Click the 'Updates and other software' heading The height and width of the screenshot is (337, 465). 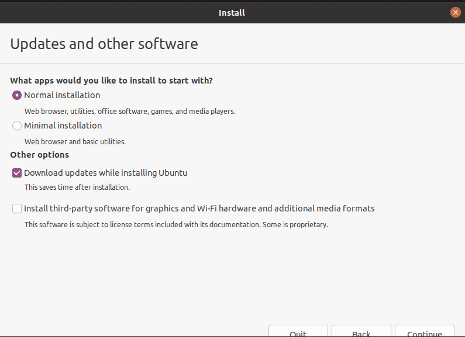[104, 44]
